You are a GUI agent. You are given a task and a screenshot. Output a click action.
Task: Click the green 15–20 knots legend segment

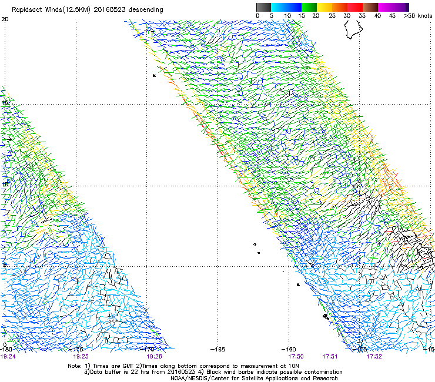click(x=309, y=7)
